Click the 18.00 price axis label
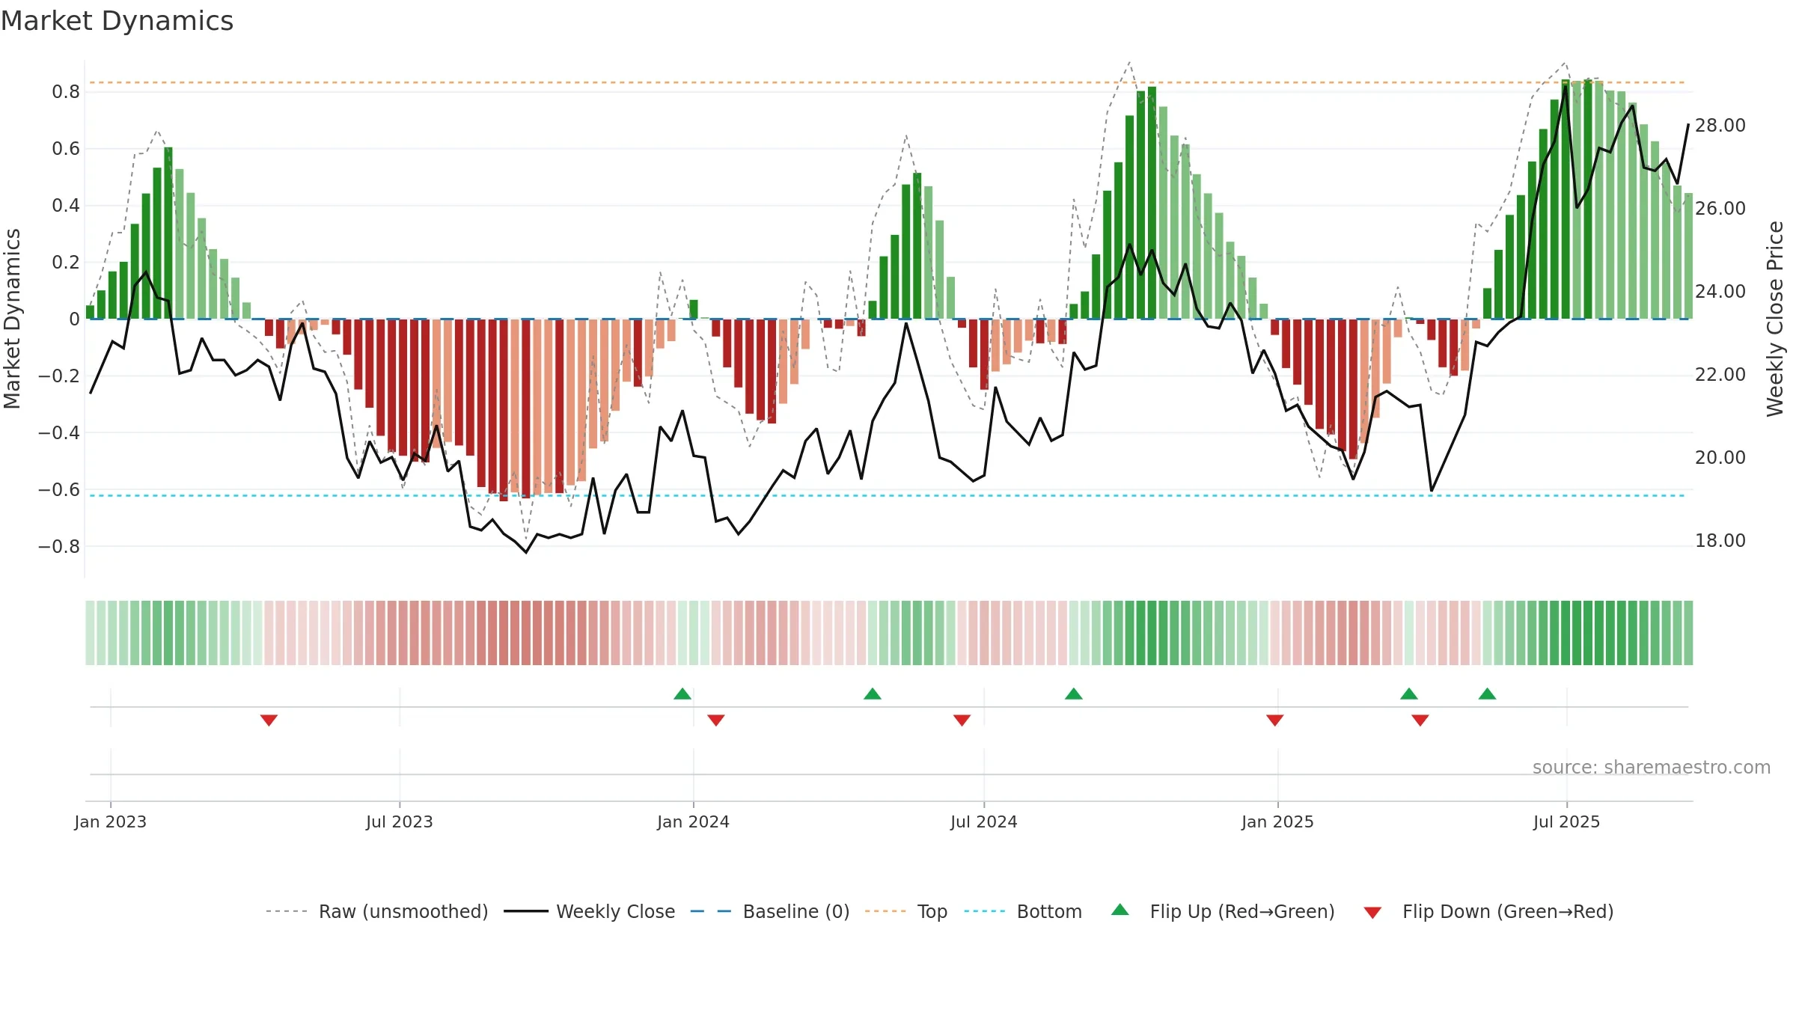 (x=1720, y=540)
